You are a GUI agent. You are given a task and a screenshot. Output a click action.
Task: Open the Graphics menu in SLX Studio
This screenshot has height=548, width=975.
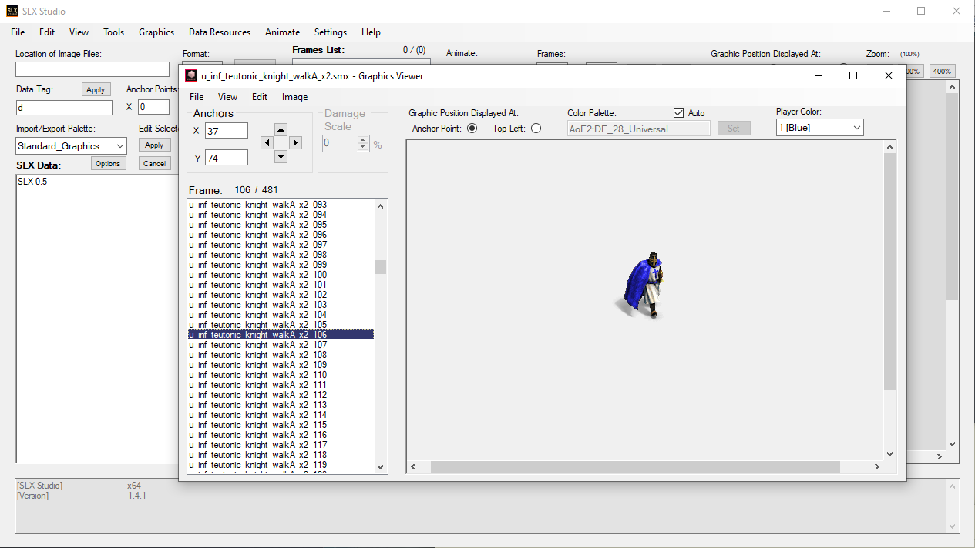[x=156, y=32]
